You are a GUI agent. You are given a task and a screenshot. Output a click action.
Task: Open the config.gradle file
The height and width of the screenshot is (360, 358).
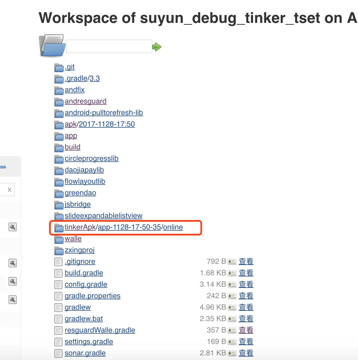tap(86, 284)
